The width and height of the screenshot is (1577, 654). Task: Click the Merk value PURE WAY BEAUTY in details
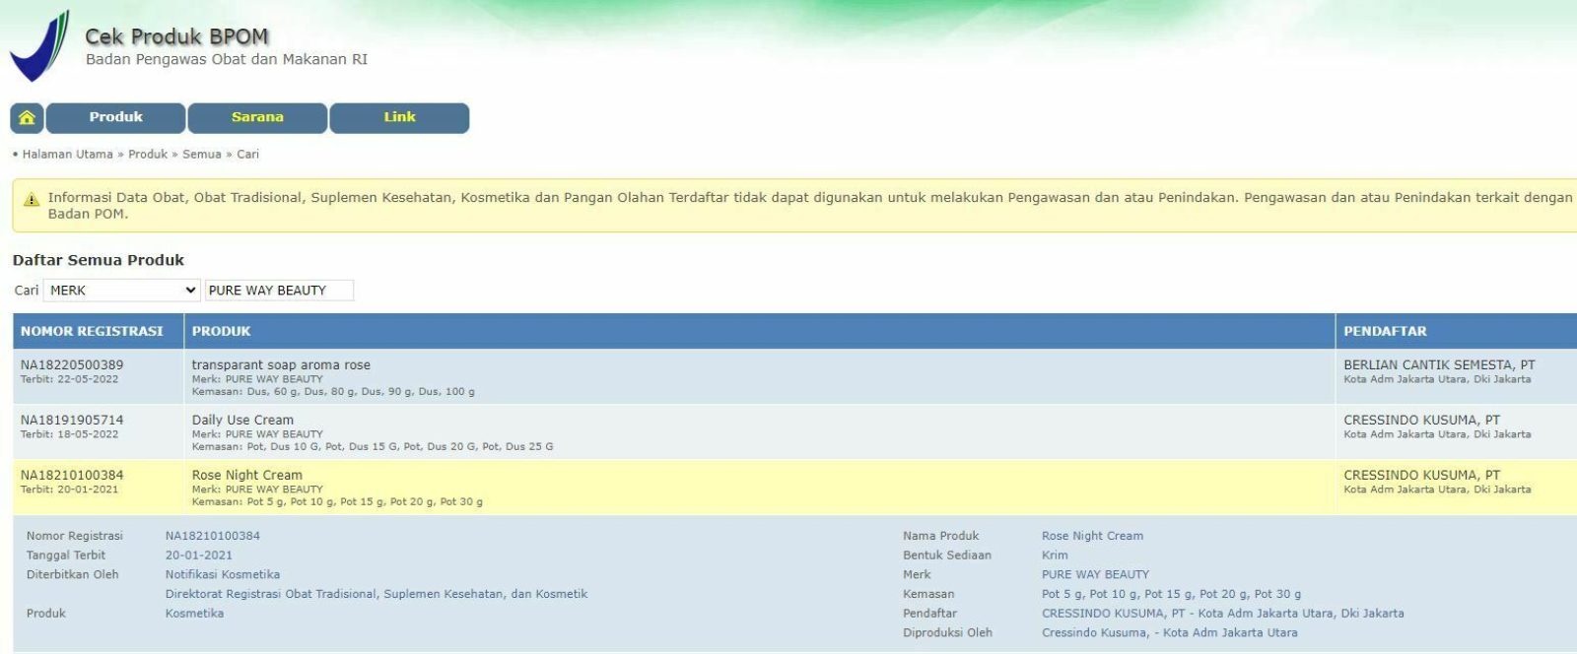1095,574
